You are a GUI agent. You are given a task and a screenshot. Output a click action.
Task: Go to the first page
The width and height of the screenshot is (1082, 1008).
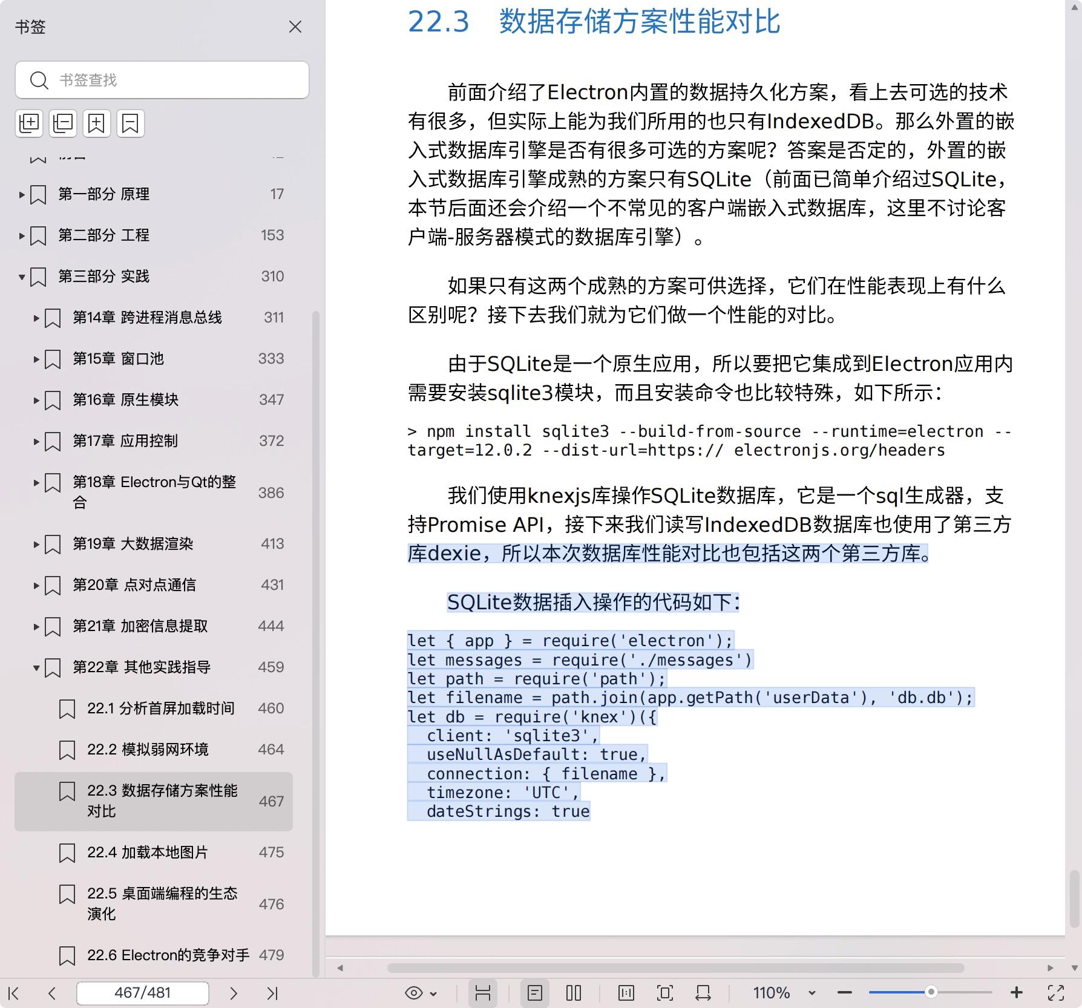14,993
